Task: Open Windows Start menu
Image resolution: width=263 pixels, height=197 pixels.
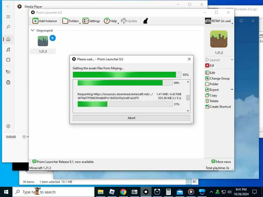Action: coord(6,192)
